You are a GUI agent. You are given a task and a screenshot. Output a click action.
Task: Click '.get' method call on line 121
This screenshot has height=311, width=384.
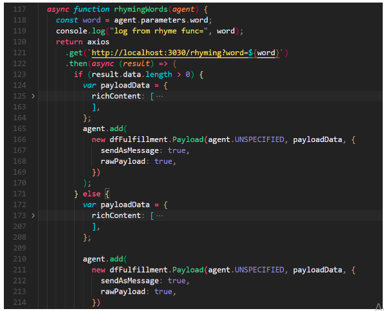[x=74, y=53]
